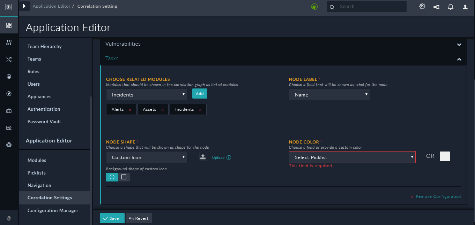Image resolution: width=475 pixels, height=225 pixels.
Task: Expand the Vulnerabilities section
Action: (459, 45)
